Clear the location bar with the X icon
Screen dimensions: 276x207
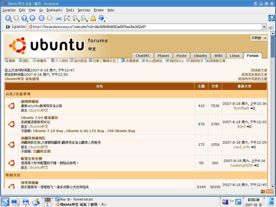[x=8, y=27]
